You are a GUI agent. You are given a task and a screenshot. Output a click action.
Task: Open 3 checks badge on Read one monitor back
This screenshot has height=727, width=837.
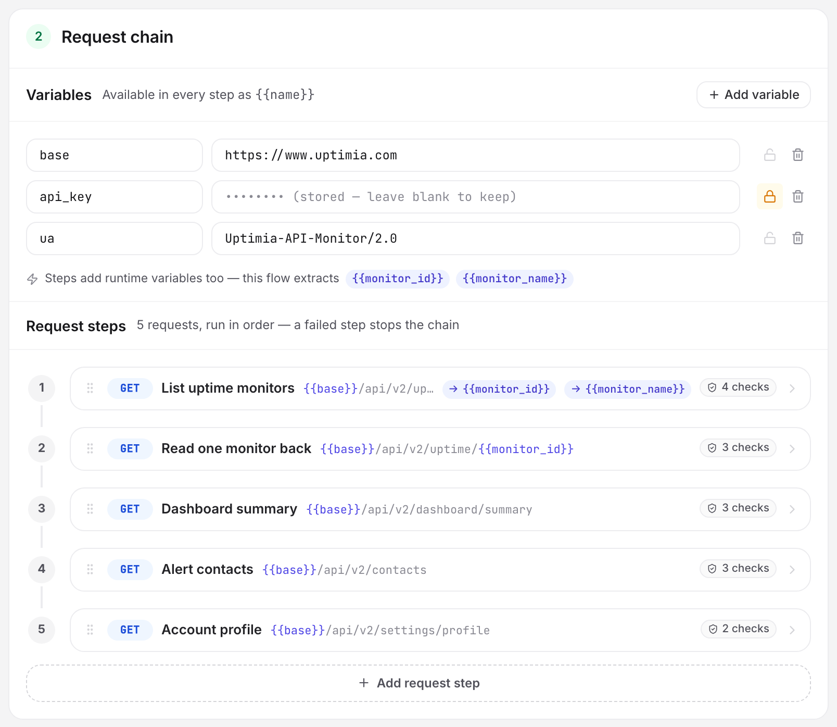(738, 448)
